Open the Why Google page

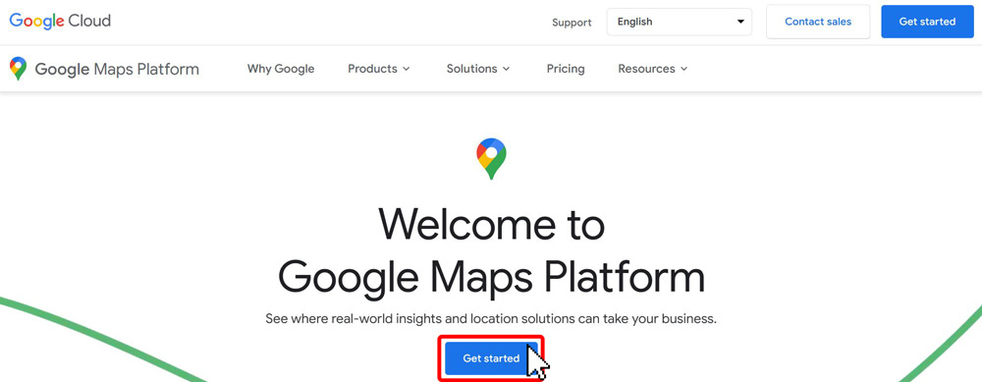coord(281,69)
